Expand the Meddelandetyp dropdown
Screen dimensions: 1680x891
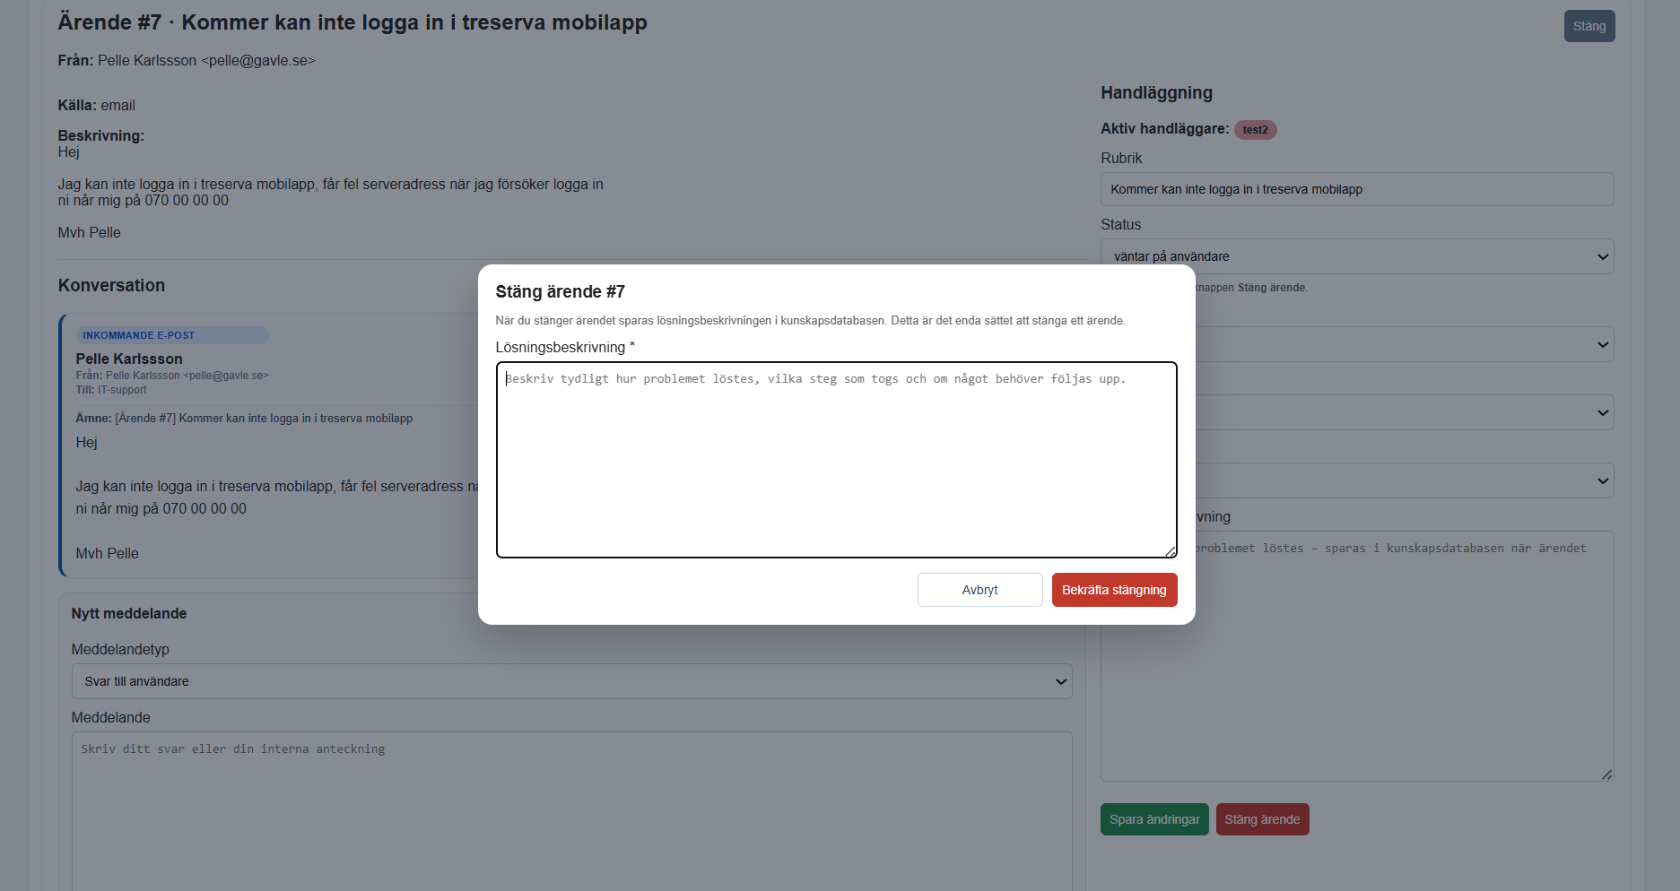(571, 681)
